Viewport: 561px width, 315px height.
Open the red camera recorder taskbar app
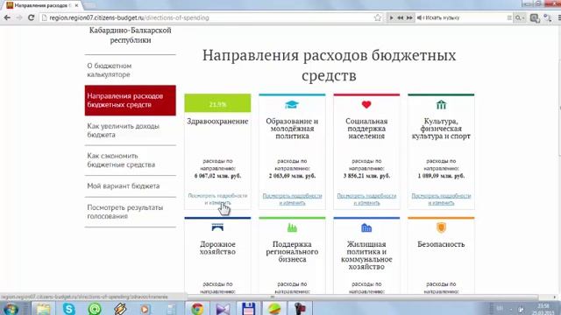(x=300, y=309)
